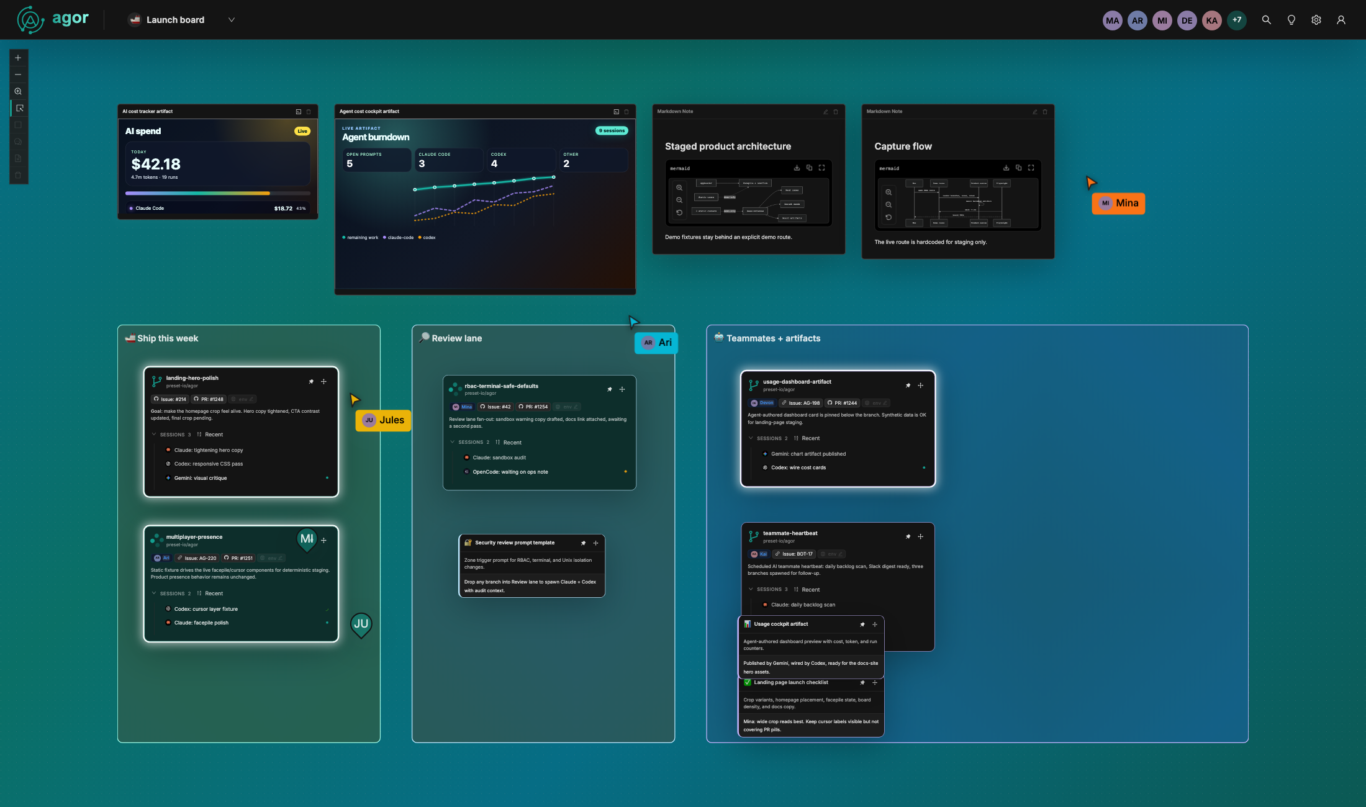Collapse sessions list in landing-hero-polish
Viewport: 1366px width, 807px height.
[154, 435]
